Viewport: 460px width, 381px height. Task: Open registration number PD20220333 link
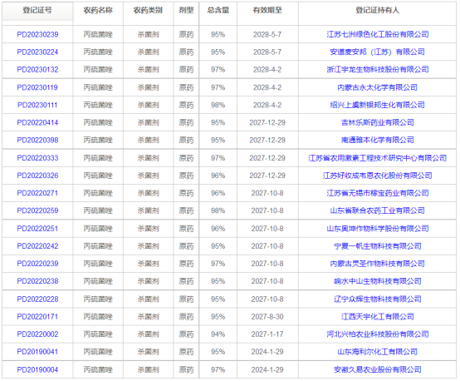[x=37, y=158]
